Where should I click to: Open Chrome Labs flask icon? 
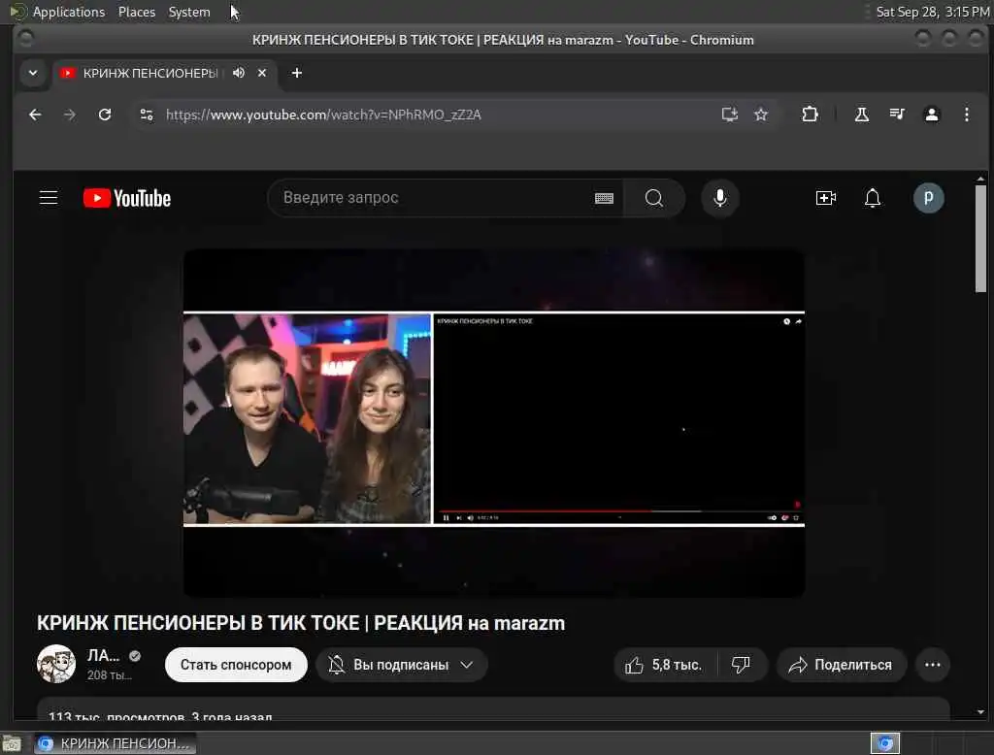point(862,115)
